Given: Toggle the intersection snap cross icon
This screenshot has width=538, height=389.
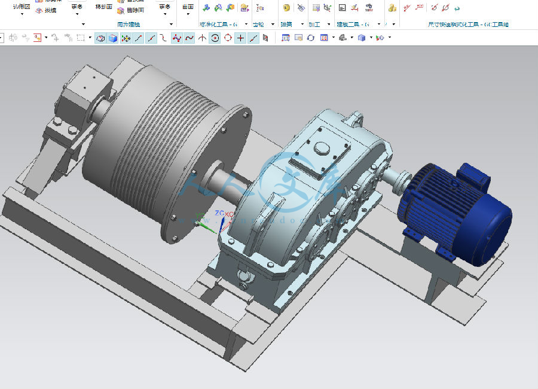Looking at the screenshot, I should [x=240, y=38].
